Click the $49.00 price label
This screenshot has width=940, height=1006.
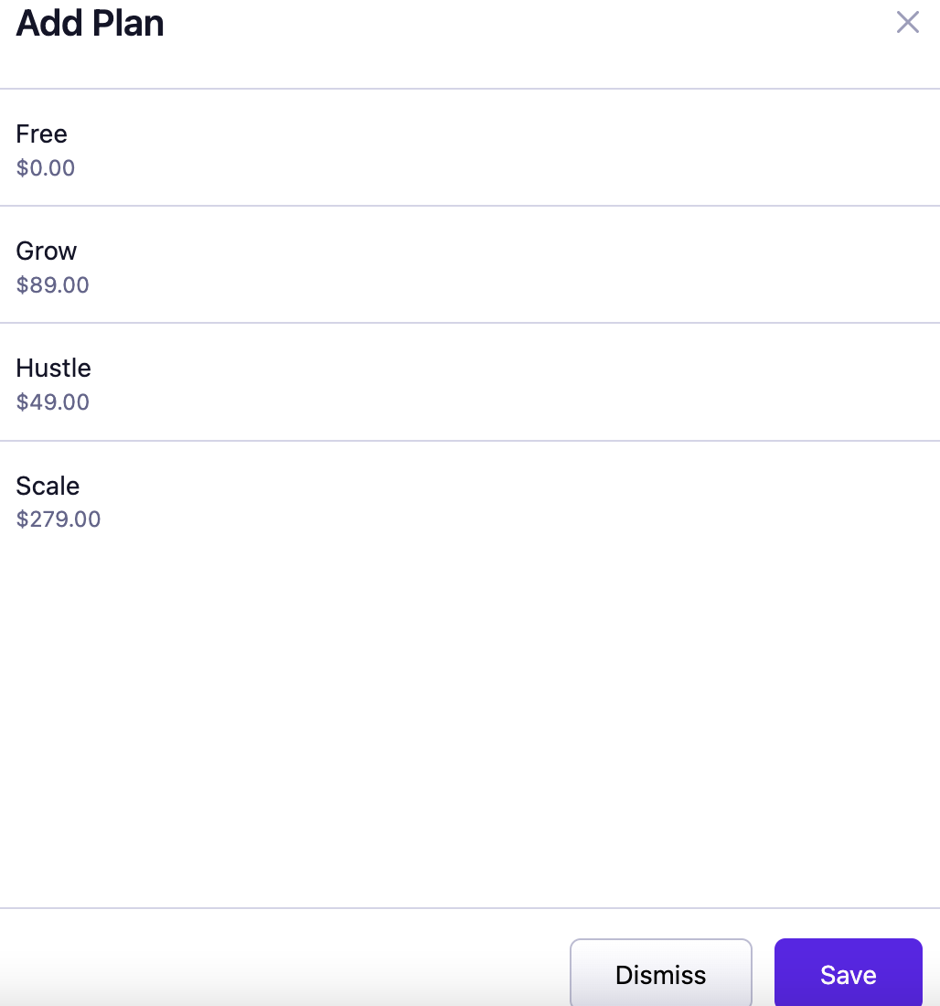click(53, 402)
